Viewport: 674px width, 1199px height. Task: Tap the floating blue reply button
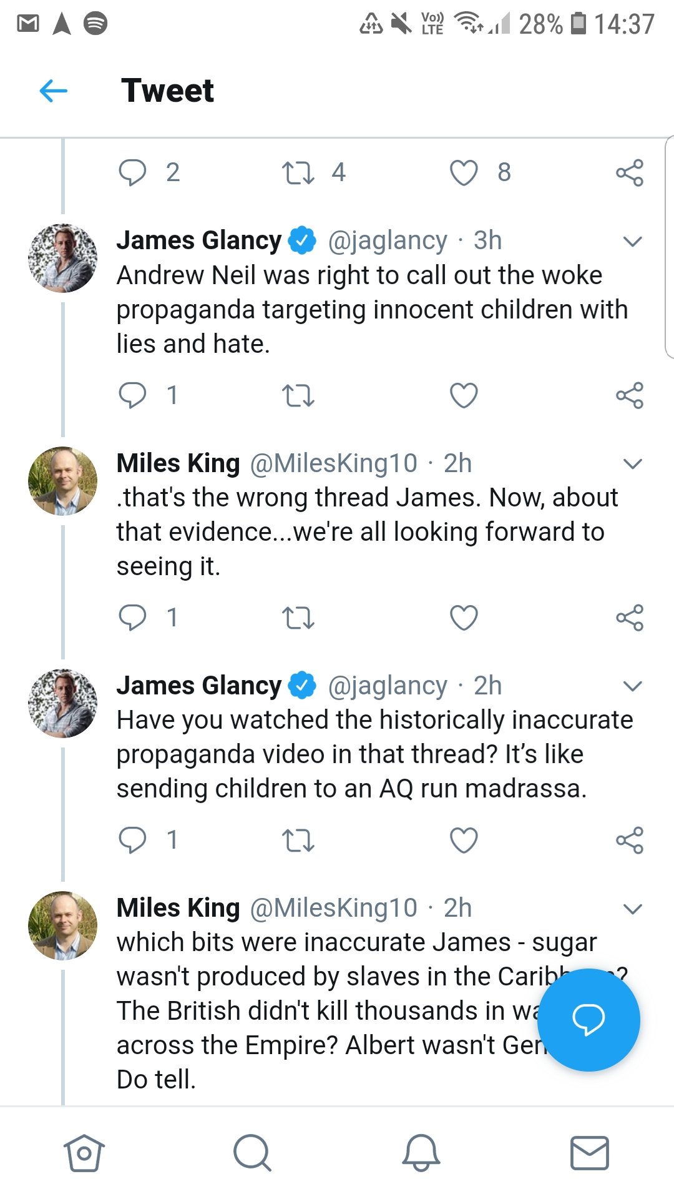588,1019
